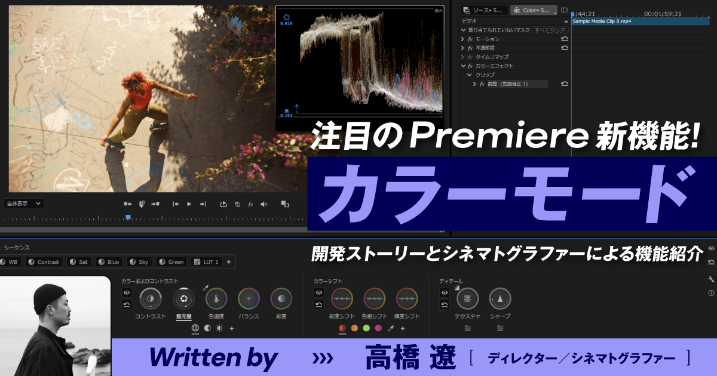Click the blue playhead on the monitor ruler
The width and height of the screenshot is (717, 376).
(x=128, y=218)
